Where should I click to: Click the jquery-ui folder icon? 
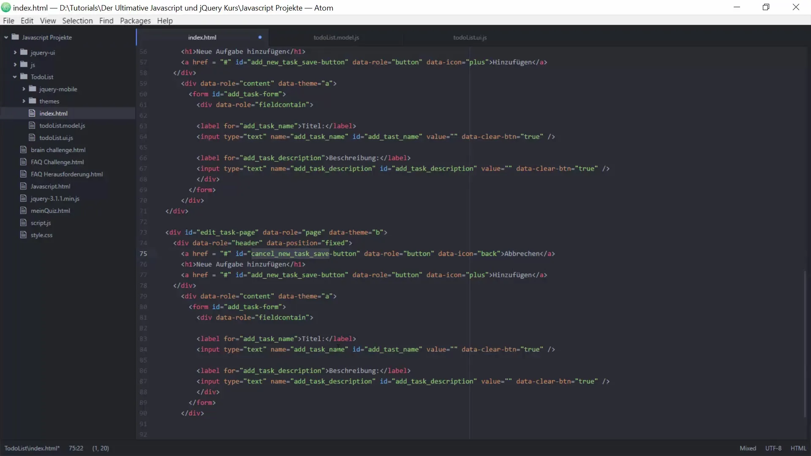click(x=24, y=52)
